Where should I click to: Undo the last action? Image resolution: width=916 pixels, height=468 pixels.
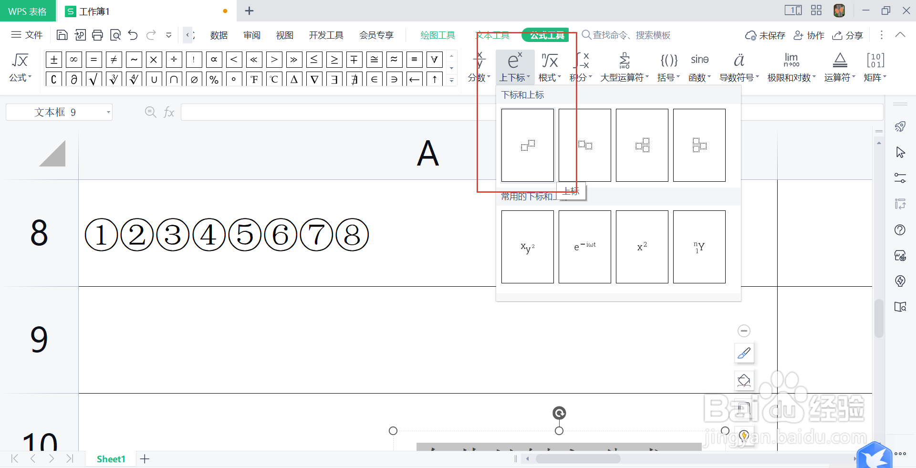coord(133,35)
